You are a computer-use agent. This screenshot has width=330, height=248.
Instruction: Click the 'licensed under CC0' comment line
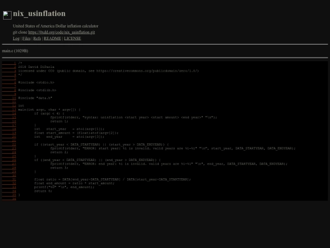click(108, 71)
